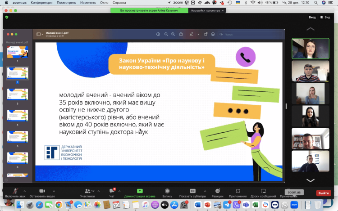Click green Демонстрация экрана share icon
This screenshot has width=338, height=211.
pos(140,191)
